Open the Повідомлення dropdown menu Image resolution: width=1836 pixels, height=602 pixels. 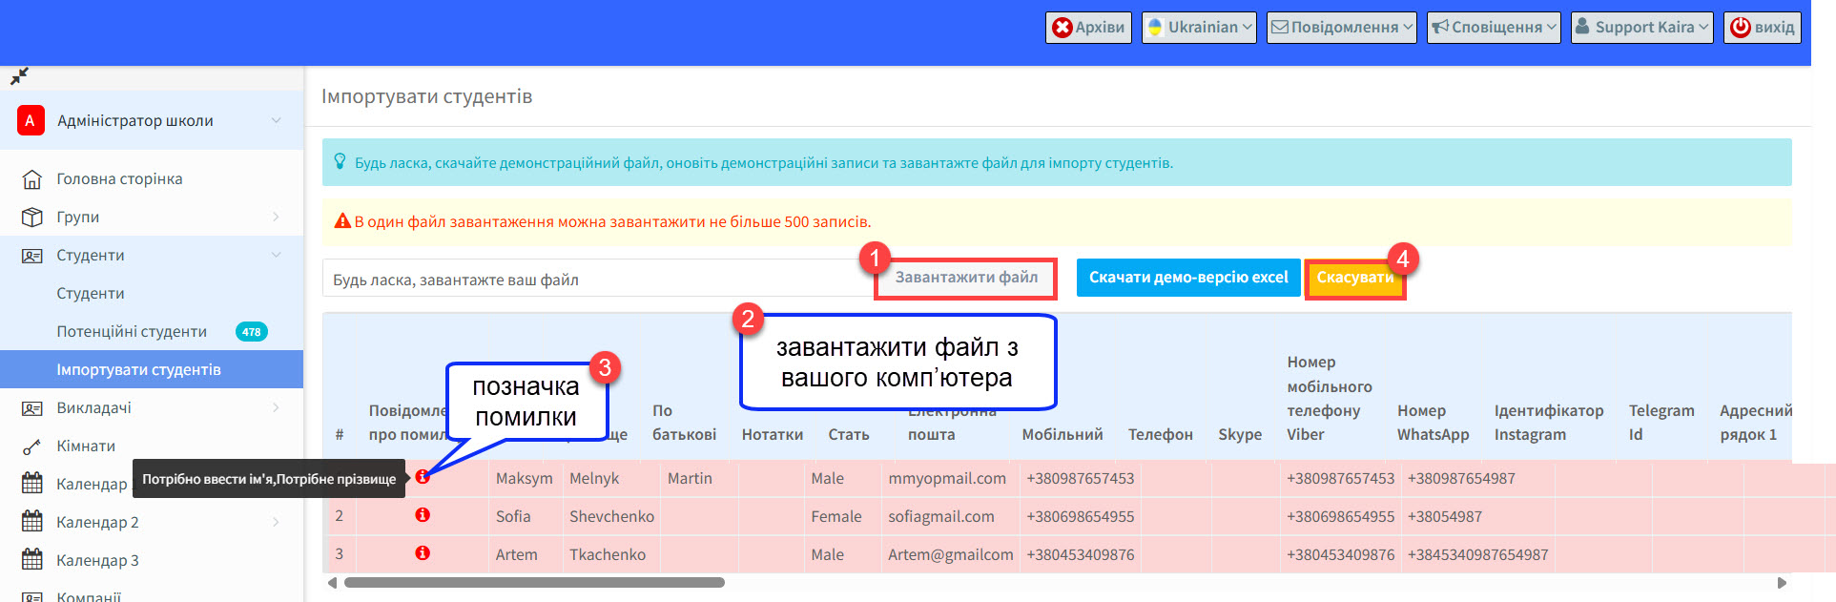click(1341, 28)
